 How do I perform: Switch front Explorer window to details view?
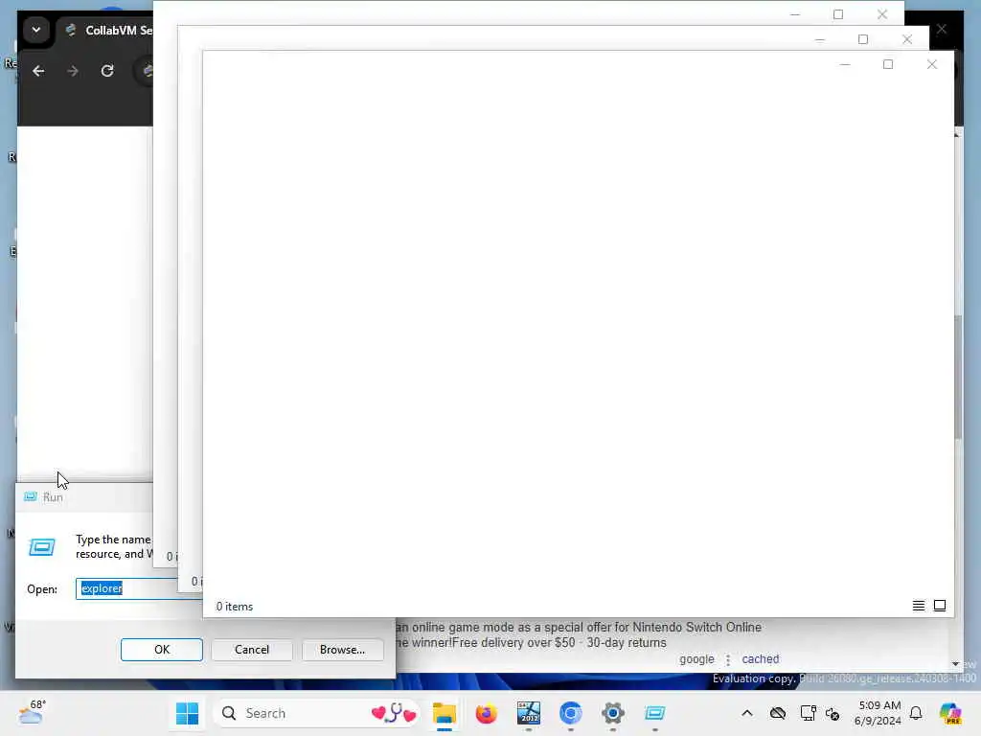point(919,606)
